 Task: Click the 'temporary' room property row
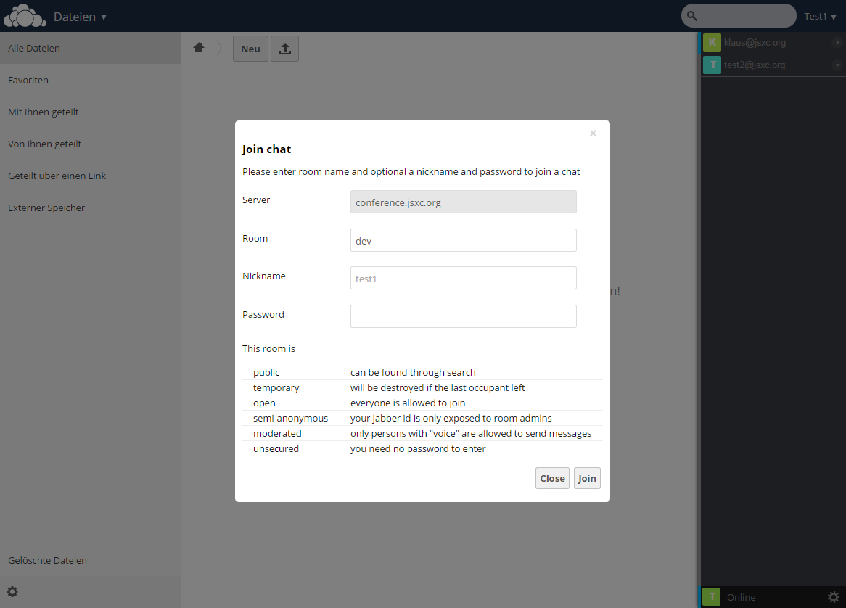coord(422,387)
